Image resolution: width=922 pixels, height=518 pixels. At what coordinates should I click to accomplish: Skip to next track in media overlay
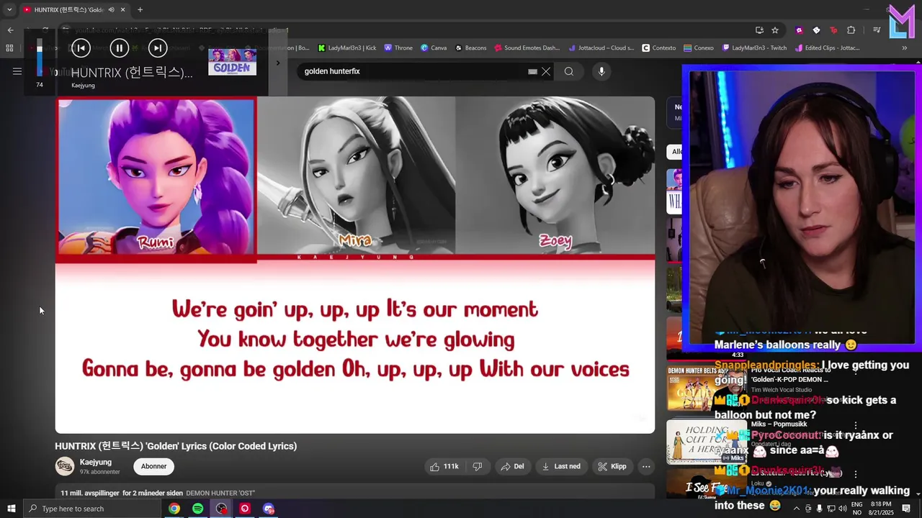(157, 48)
